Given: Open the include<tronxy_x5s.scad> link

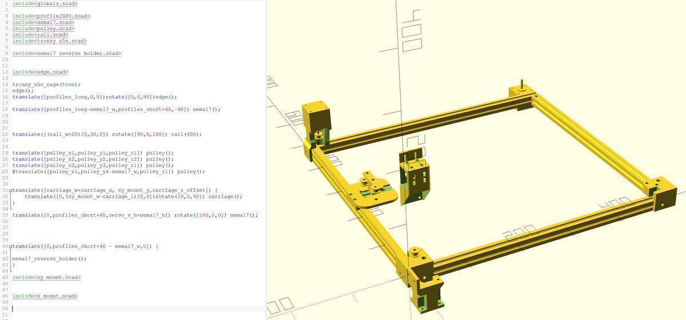Looking at the screenshot, I should click(50, 41).
